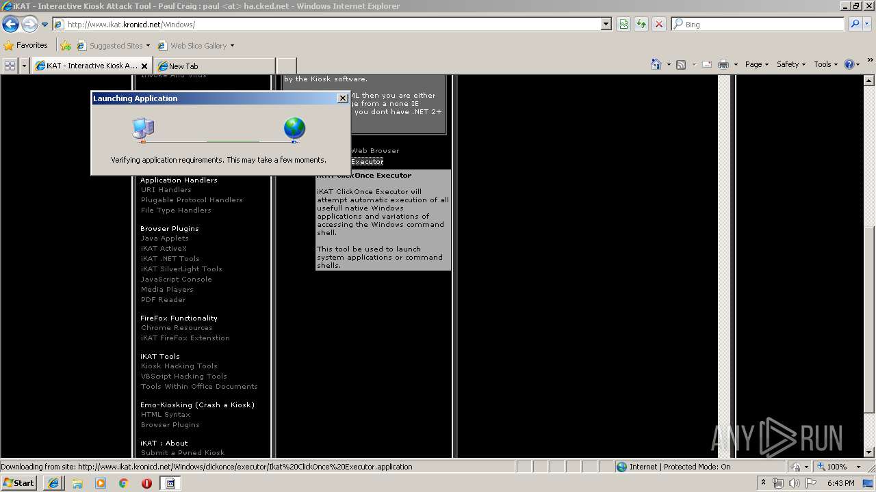Open the Kiosk Hacking Tools link
The image size is (876, 492).
[179, 366]
